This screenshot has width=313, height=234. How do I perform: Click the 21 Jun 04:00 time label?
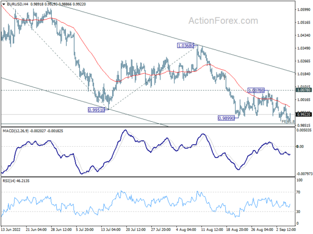(37, 229)
